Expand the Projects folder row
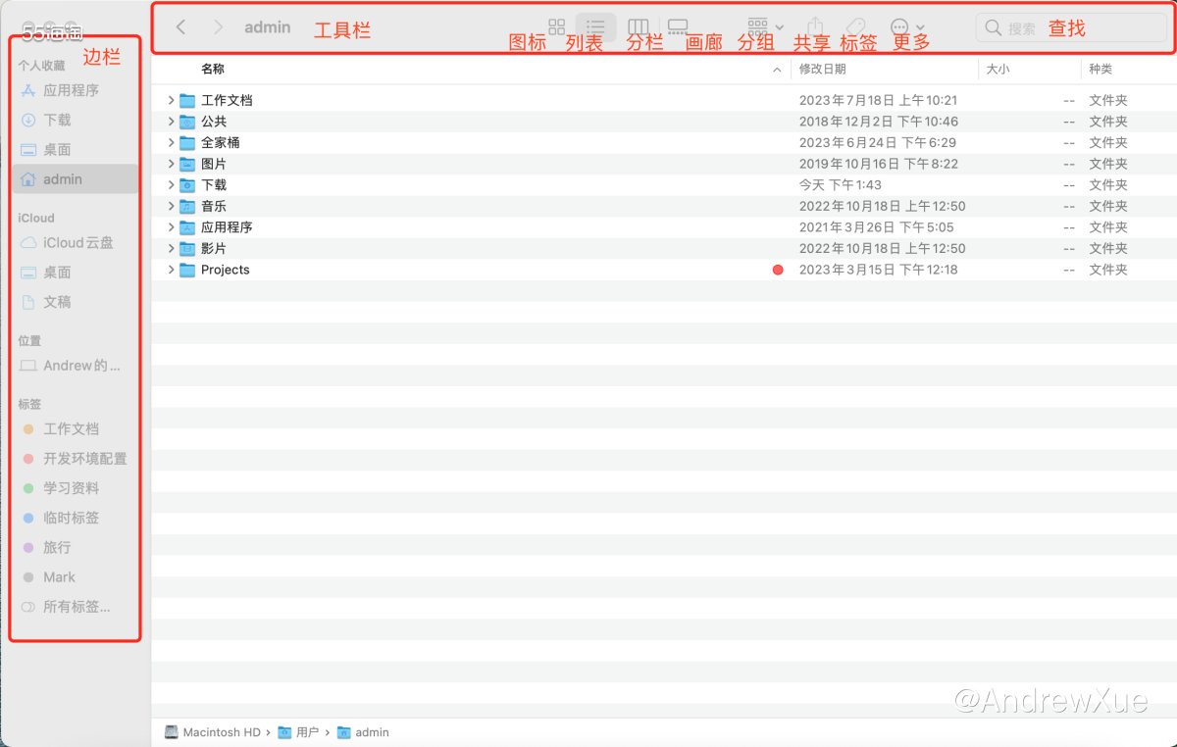This screenshot has width=1177, height=747. click(171, 270)
